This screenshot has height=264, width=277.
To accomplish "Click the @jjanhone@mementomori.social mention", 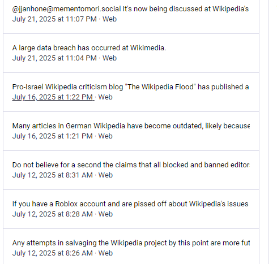I will click(66, 9).
